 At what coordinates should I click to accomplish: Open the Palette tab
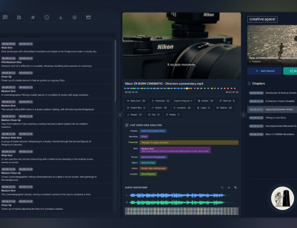pyautogui.click(x=172, y=115)
